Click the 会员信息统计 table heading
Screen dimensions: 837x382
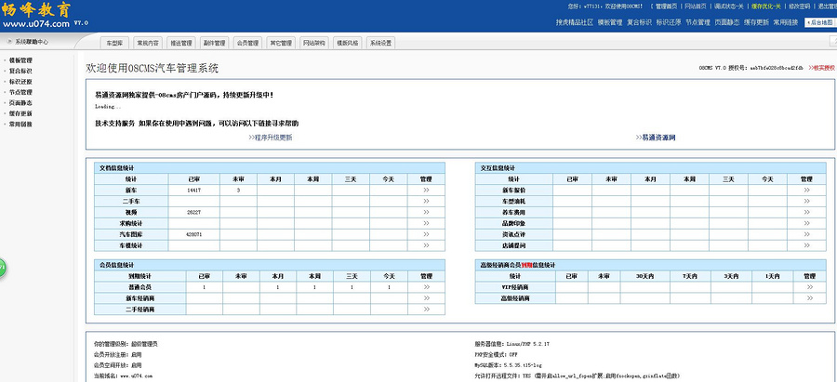click(x=116, y=265)
